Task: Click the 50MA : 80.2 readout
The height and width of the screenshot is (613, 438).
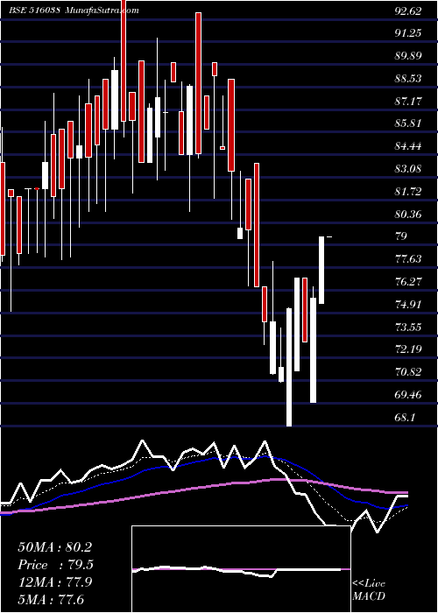Action: (x=54, y=547)
